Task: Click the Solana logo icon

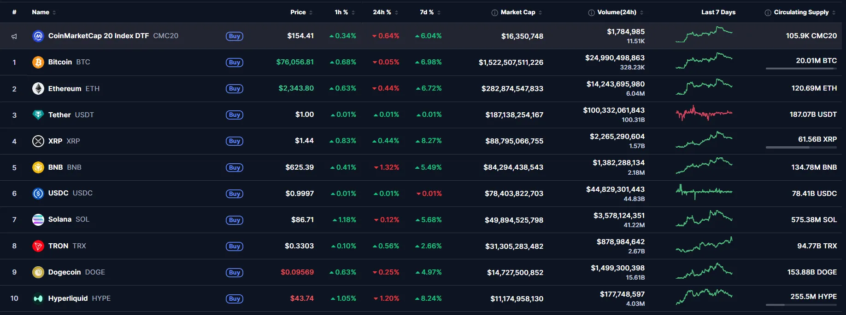Action: (38, 220)
